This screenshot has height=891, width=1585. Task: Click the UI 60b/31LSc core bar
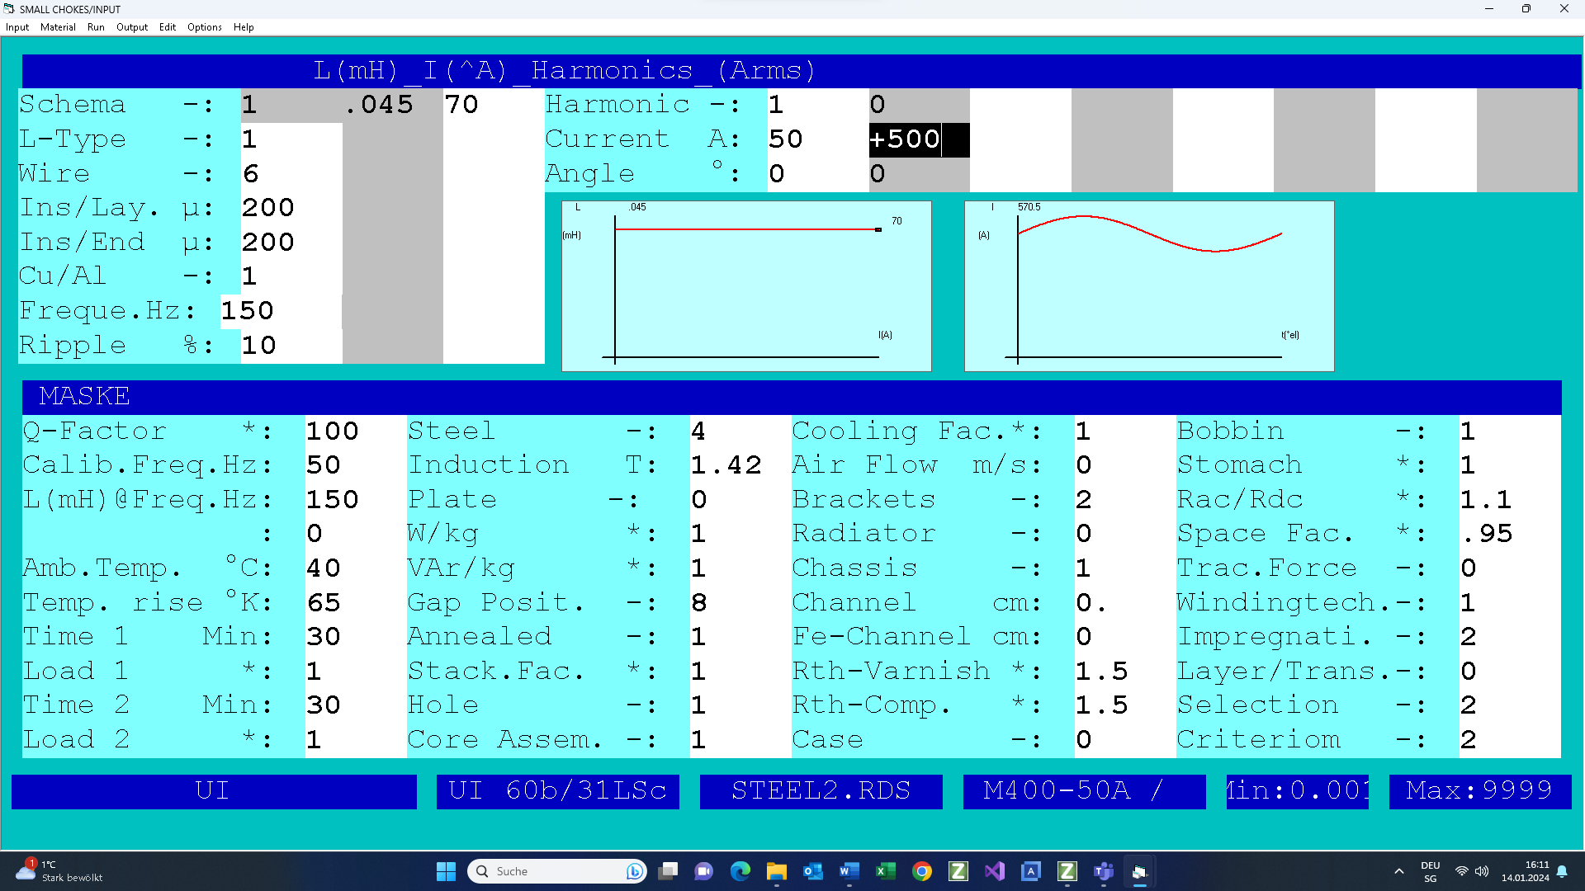(558, 791)
